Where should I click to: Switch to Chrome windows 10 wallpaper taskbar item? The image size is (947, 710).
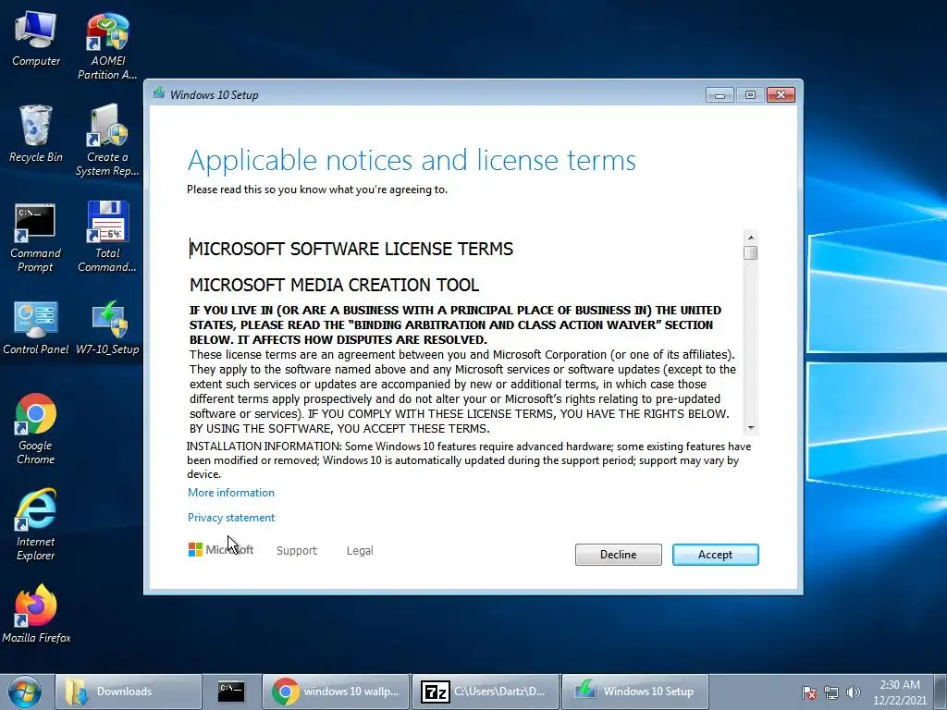coord(336,692)
